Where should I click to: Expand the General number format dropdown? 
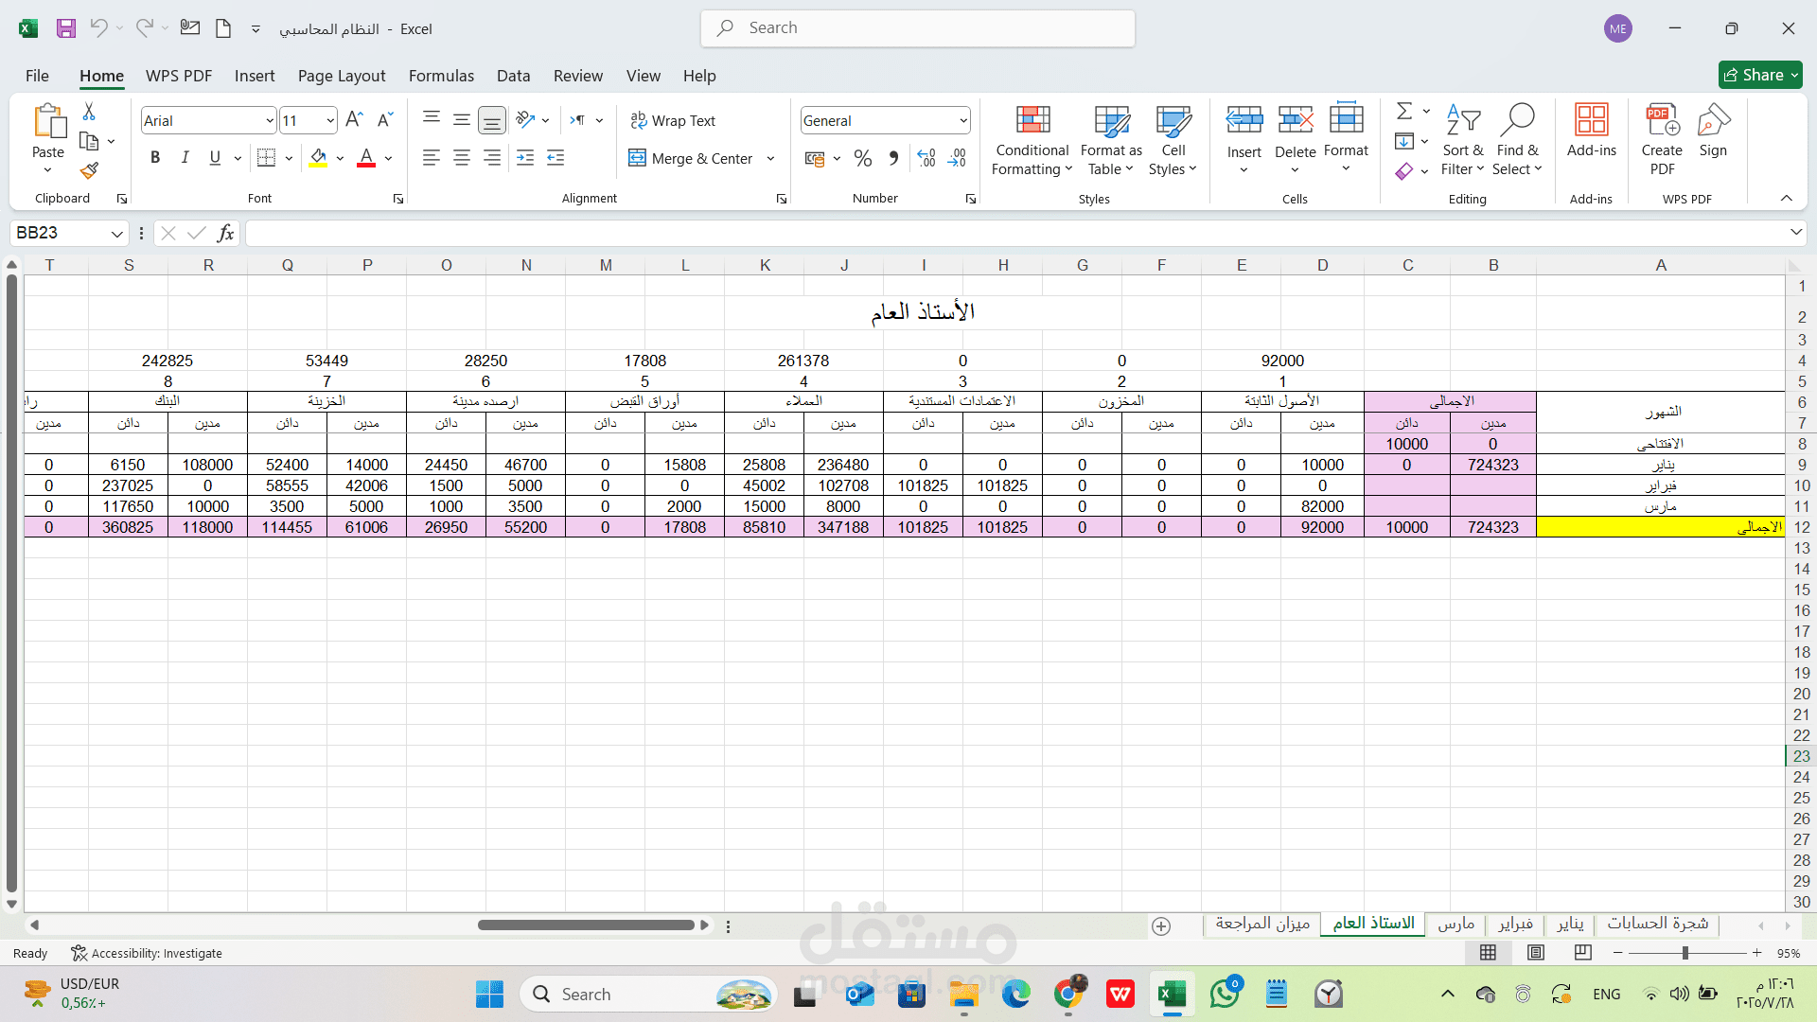pyautogui.click(x=963, y=120)
